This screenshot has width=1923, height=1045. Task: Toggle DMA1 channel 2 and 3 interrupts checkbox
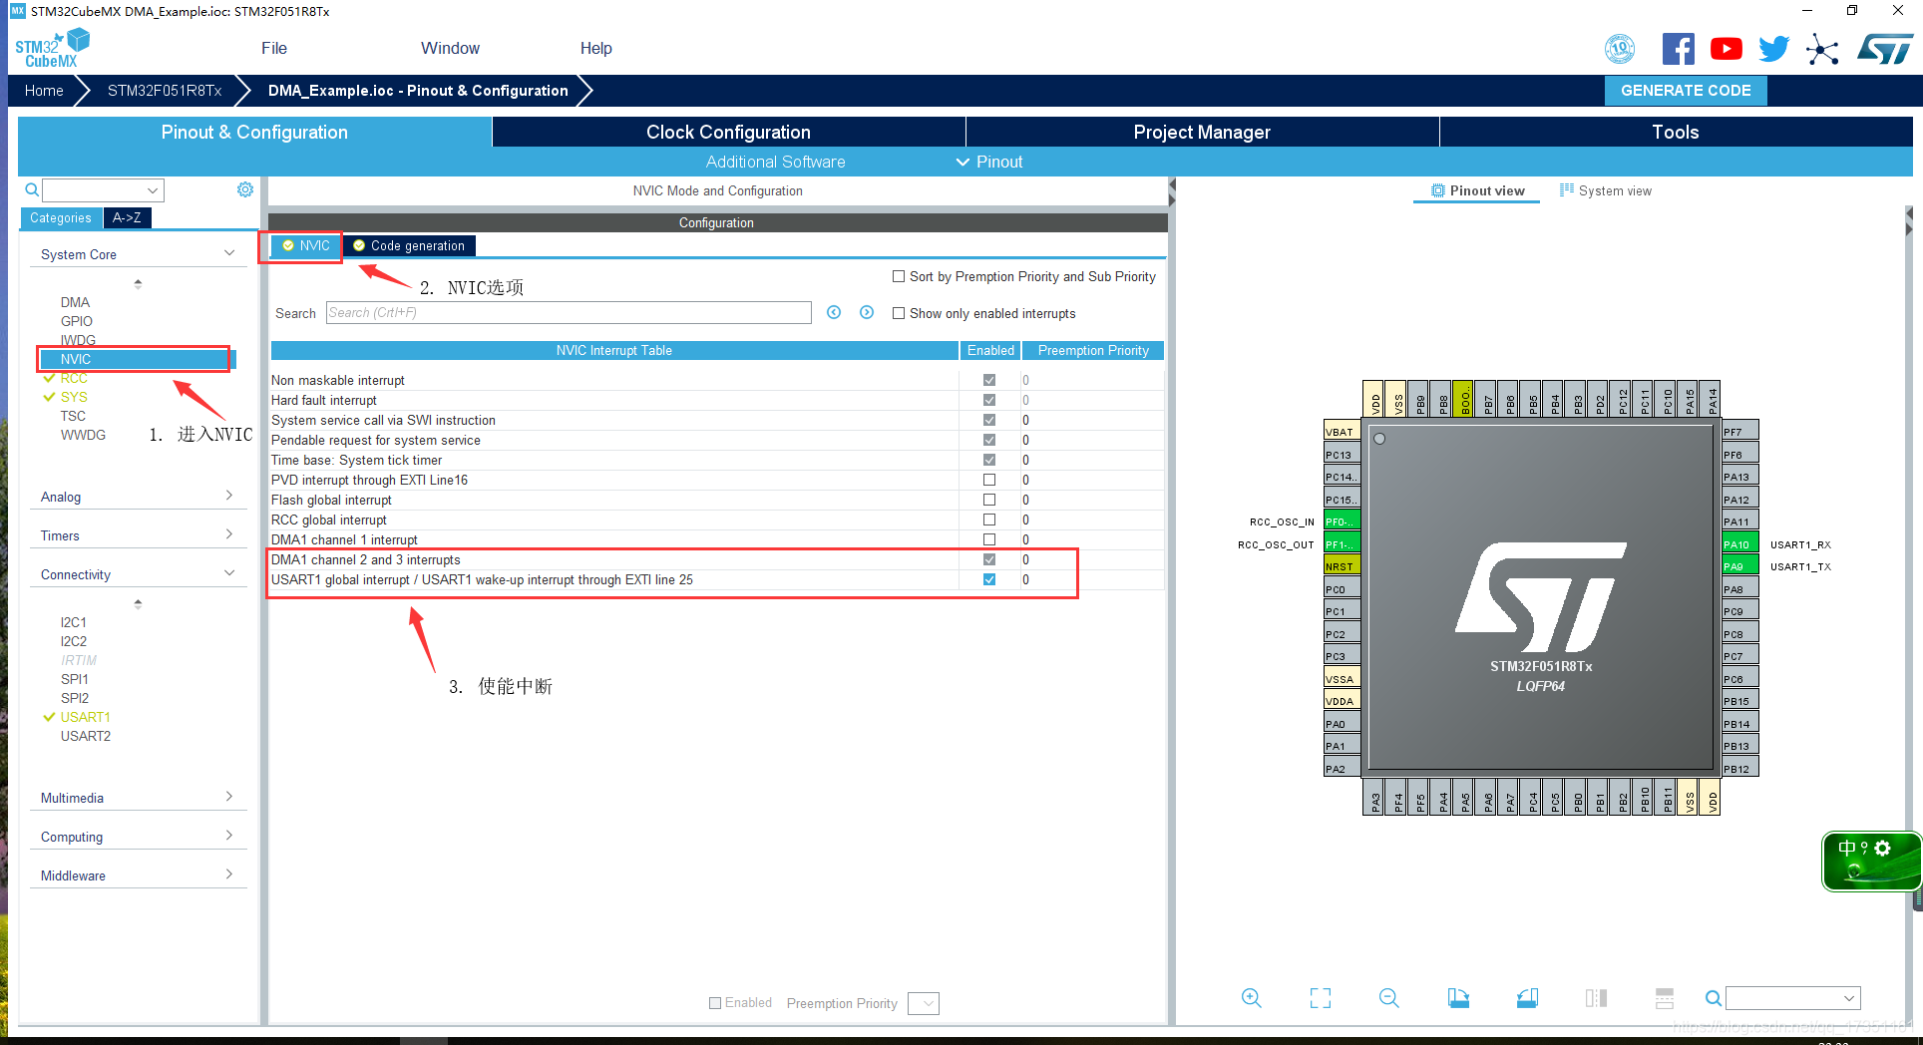tap(989, 559)
